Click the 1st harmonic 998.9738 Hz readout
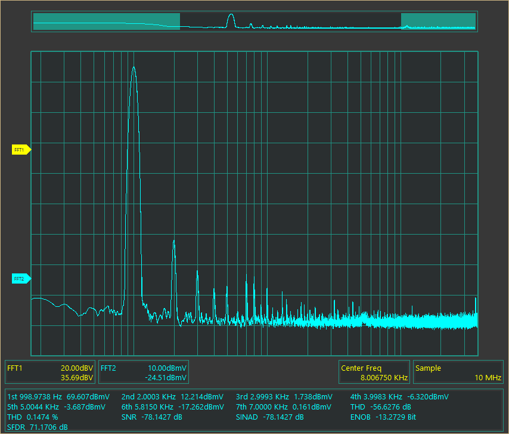 (58, 396)
